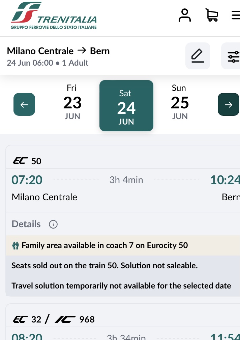
Task: Click the info icon beside Details
Action: click(53, 224)
